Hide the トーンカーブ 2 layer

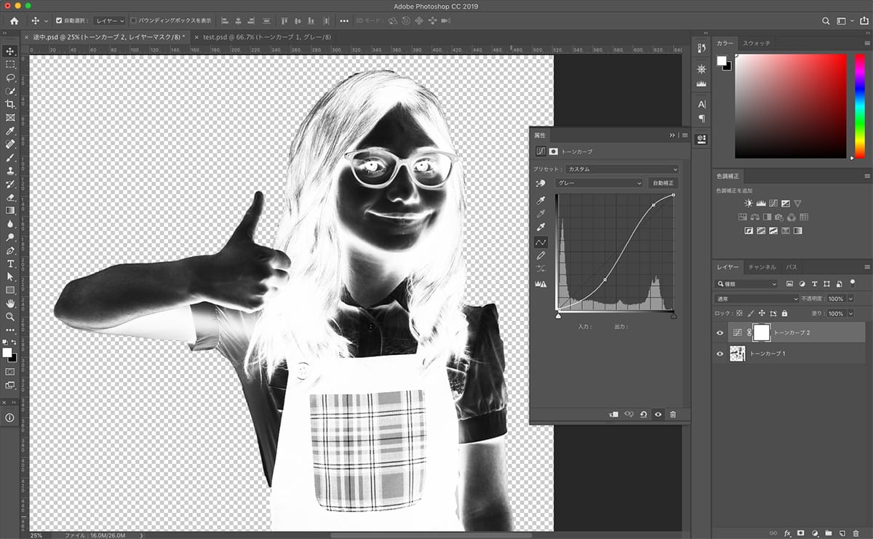[720, 332]
